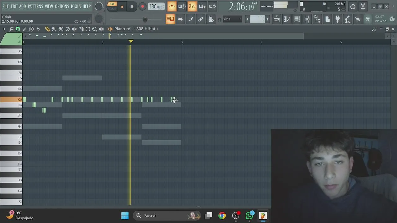Add new pattern with the plus button

point(267,19)
